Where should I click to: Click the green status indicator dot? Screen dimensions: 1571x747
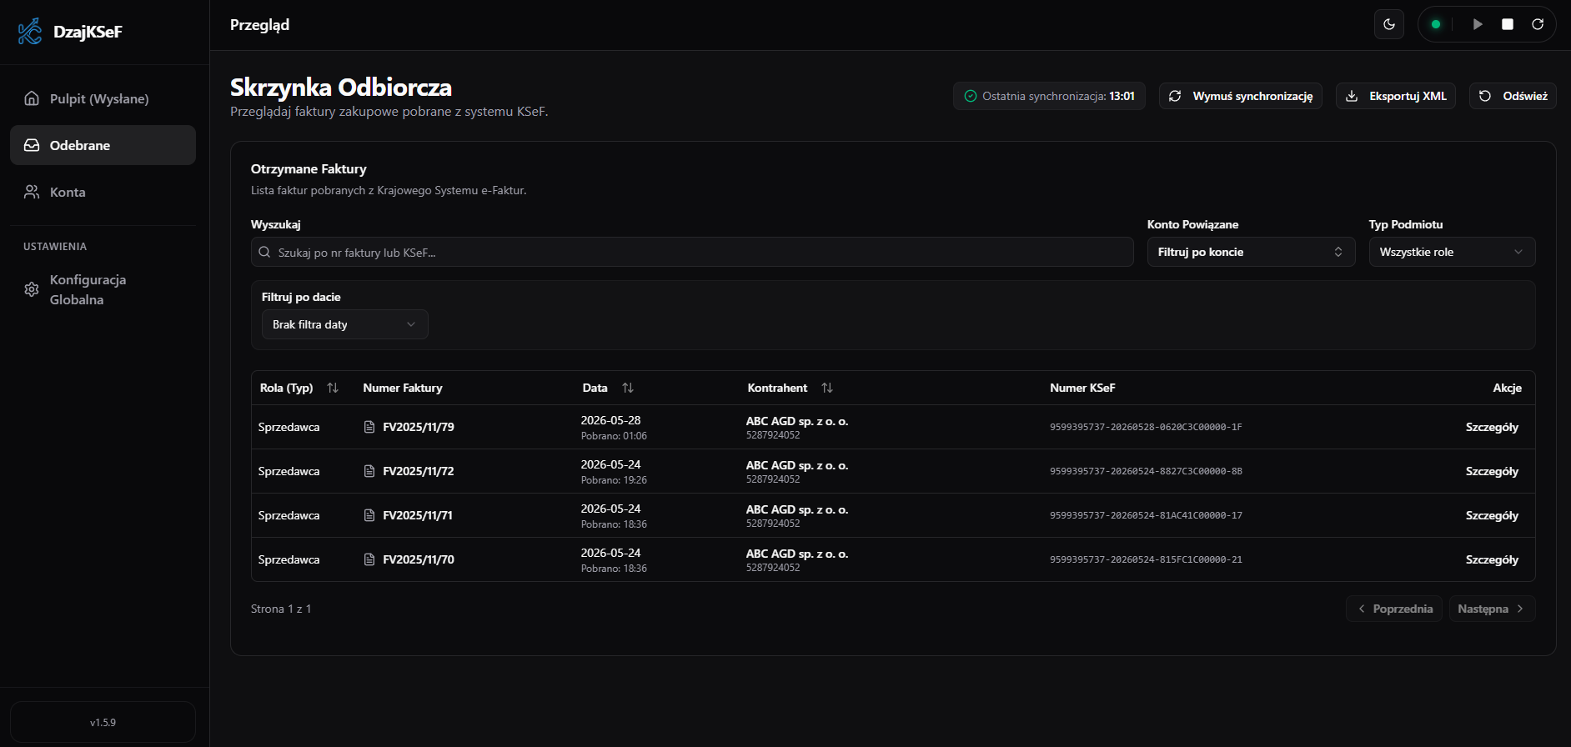coord(1436,24)
